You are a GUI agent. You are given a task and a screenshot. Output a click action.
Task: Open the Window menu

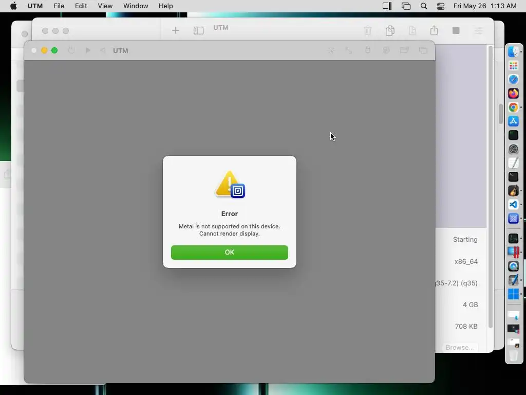(136, 6)
